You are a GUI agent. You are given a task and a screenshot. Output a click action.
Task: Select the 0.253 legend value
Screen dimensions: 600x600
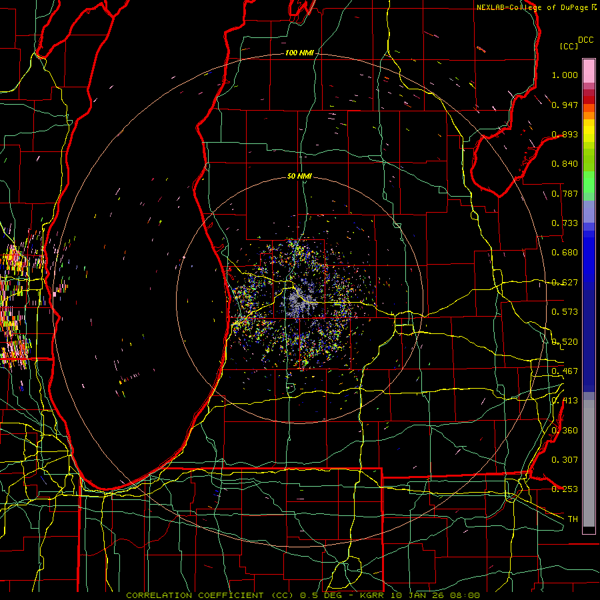coord(565,489)
